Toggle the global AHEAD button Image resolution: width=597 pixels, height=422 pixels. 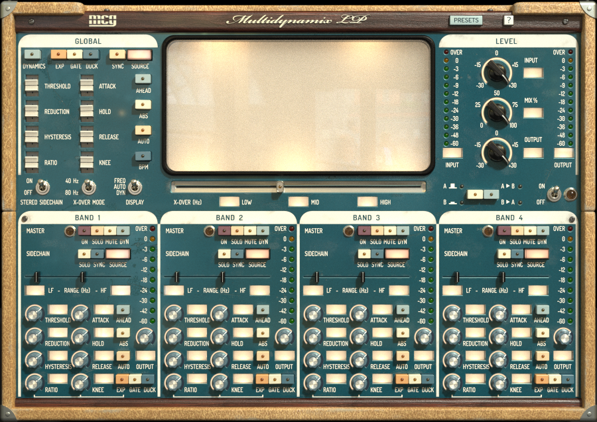(143, 79)
